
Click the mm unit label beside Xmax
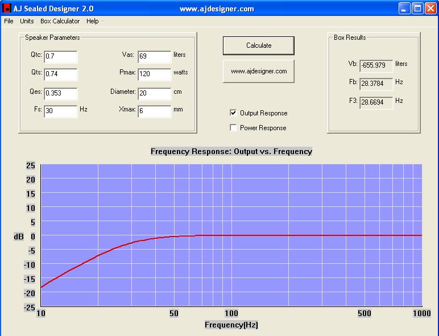click(x=178, y=110)
